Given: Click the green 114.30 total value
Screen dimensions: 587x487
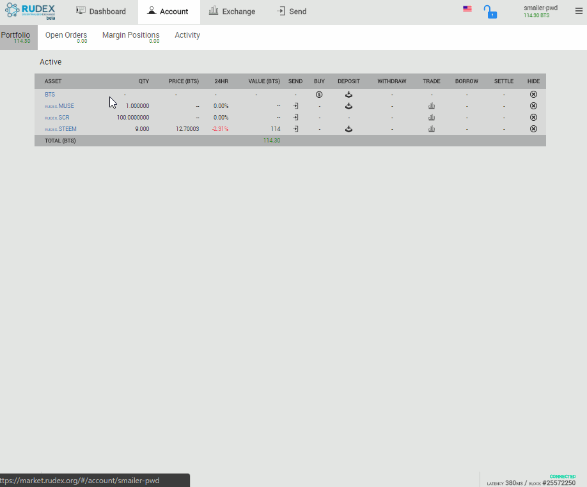Looking at the screenshot, I should [272, 141].
